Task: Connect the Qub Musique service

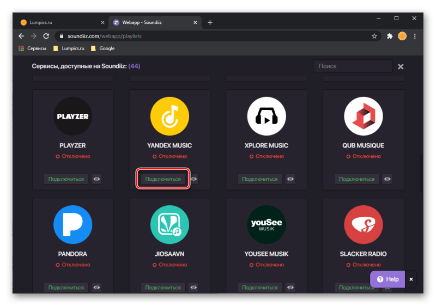Action: [x=357, y=179]
